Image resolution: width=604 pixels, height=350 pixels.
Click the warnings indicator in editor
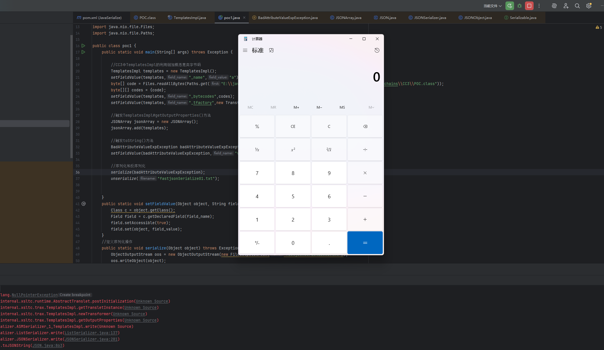599,27
